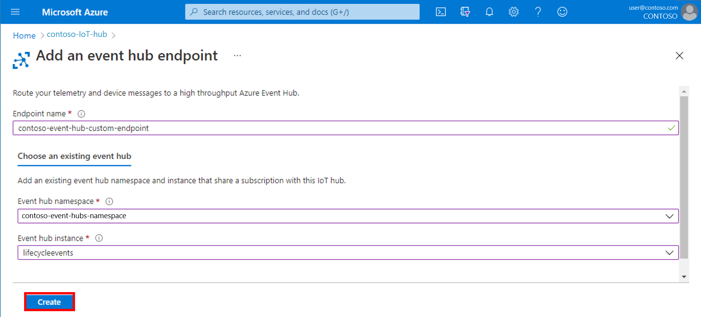This screenshot has width=701, height=317.
Task: Open Cloud Shell from the top bar
Action: coord(441,12)
